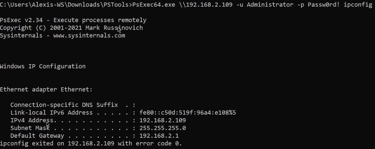Screen dimensions: 375x149
Task: Click the www.sysinternals.com URL
Action: (x=89, y=36)
